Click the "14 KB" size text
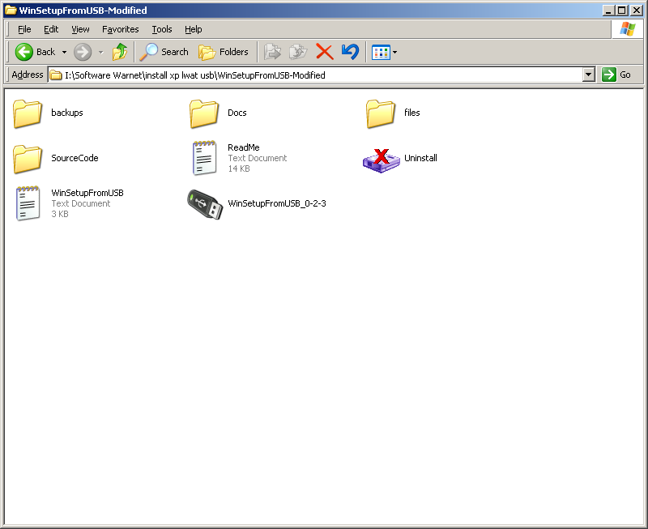This screenshot has width=648, height=529. tap(239, 169)
